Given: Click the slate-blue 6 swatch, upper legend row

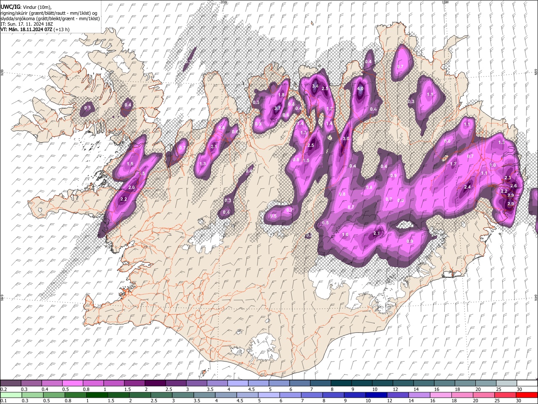Looking at the screenshot, I should [300, 383].
